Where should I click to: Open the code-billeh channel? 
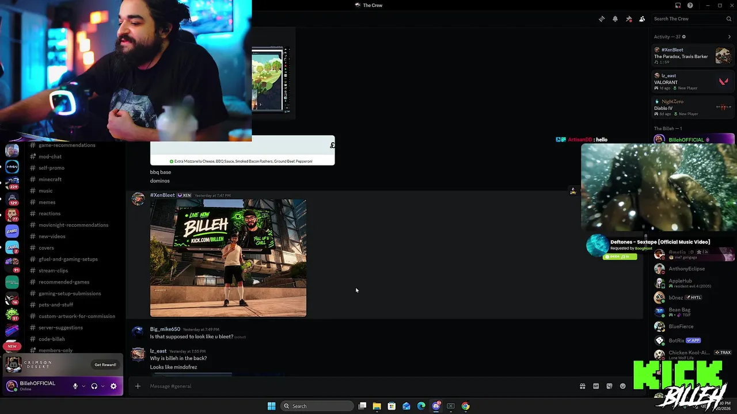(52, 339)
